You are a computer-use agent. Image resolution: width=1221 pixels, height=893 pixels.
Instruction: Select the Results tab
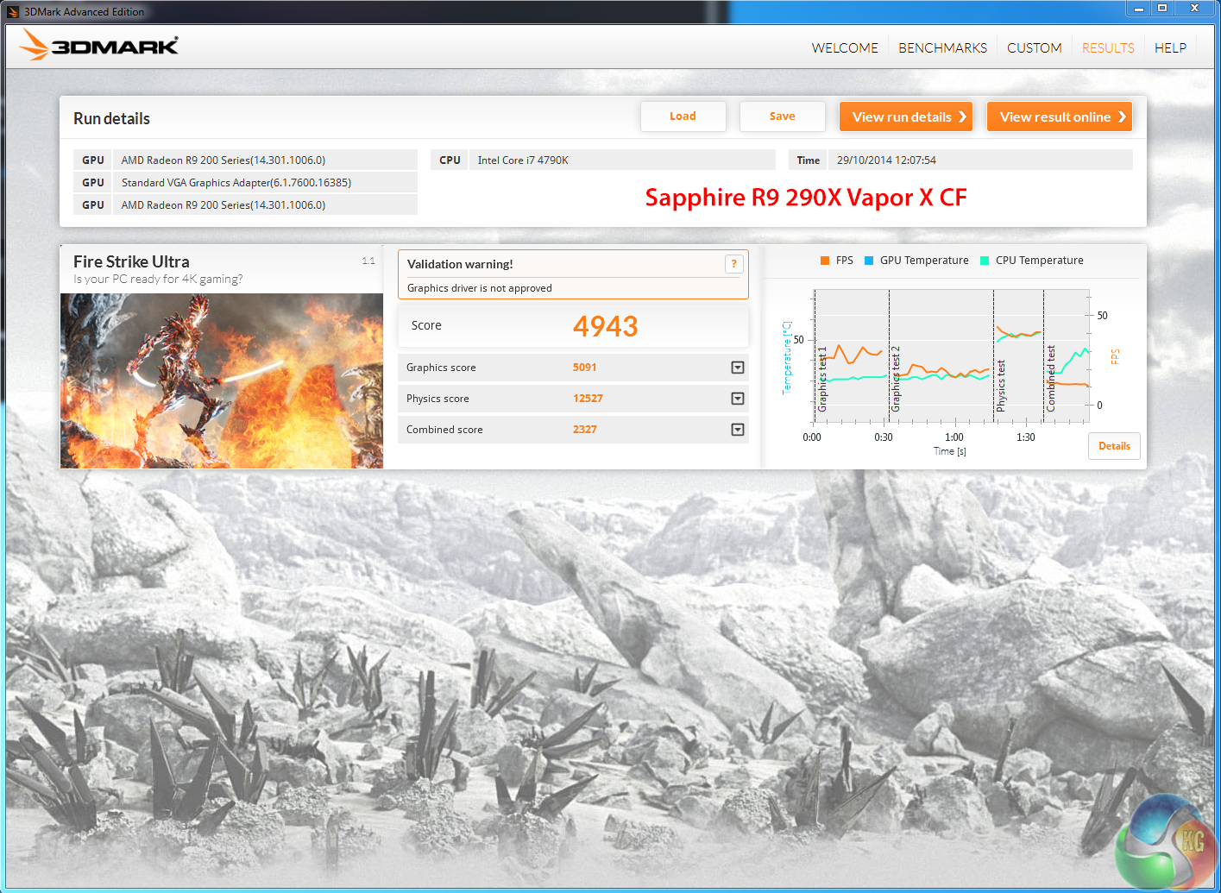coord(1108,48)
